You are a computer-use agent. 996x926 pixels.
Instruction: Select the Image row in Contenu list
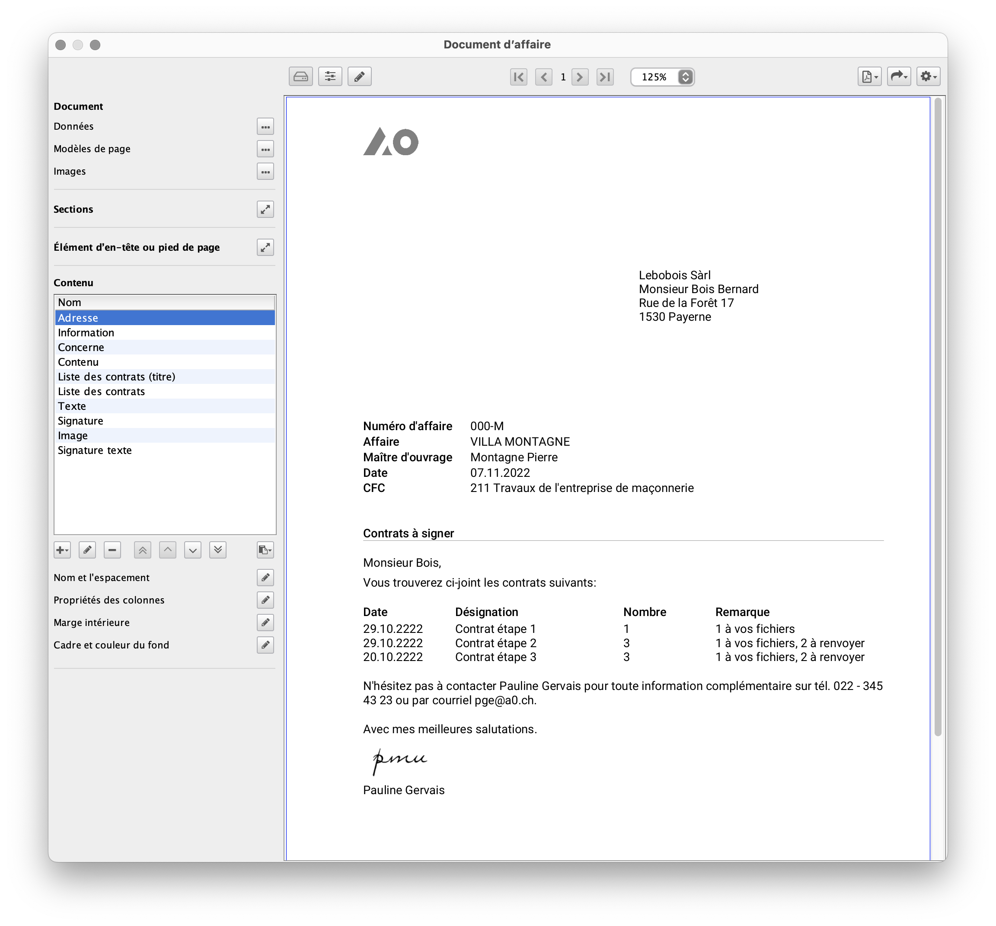click(165, 435)
